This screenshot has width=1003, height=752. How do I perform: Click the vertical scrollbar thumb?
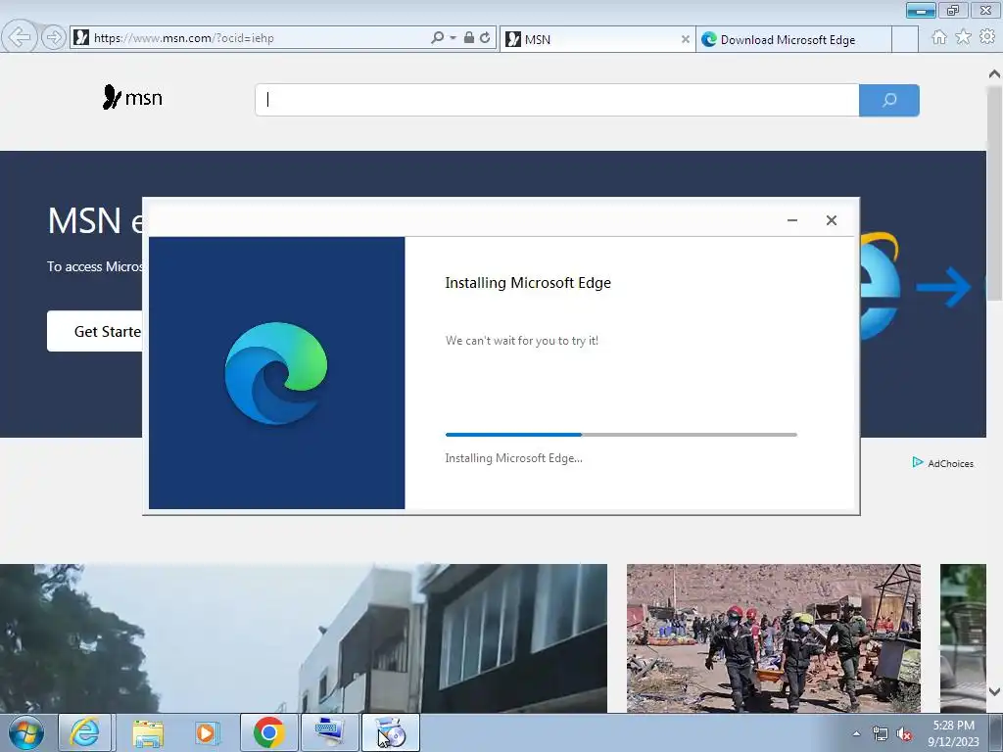tap(994, 193)
